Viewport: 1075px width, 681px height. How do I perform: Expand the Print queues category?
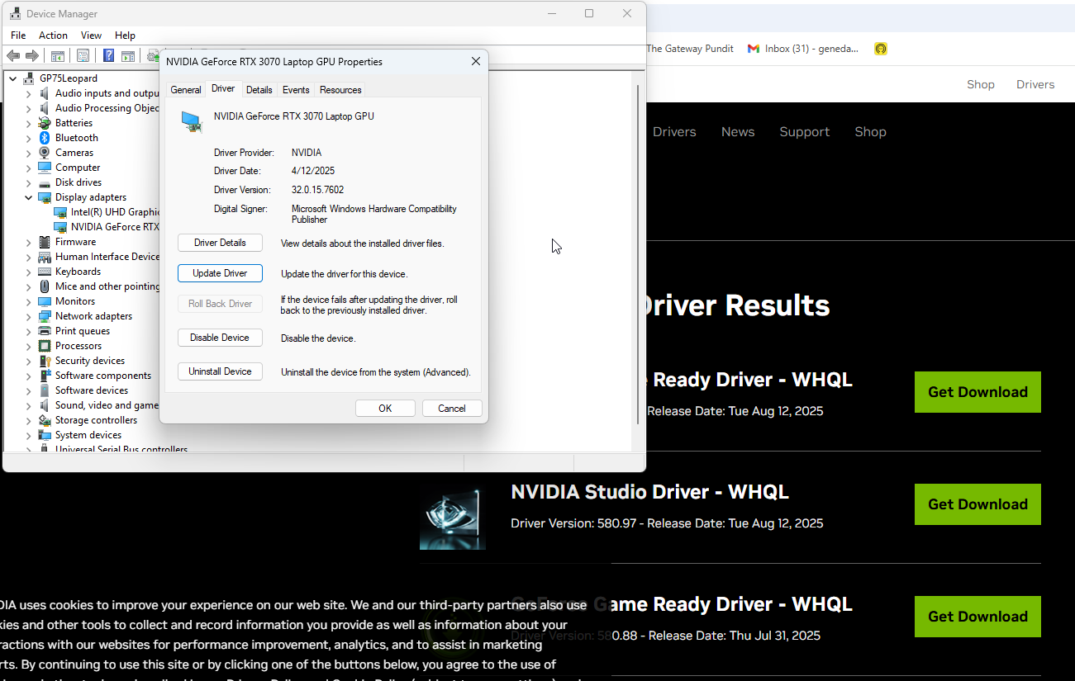(x=29, y=331)
